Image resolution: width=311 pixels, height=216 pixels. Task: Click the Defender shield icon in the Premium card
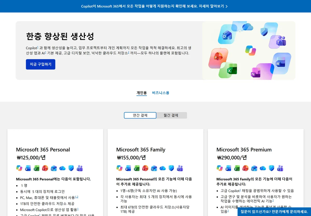pyautogui.click(x=271, y=168)
